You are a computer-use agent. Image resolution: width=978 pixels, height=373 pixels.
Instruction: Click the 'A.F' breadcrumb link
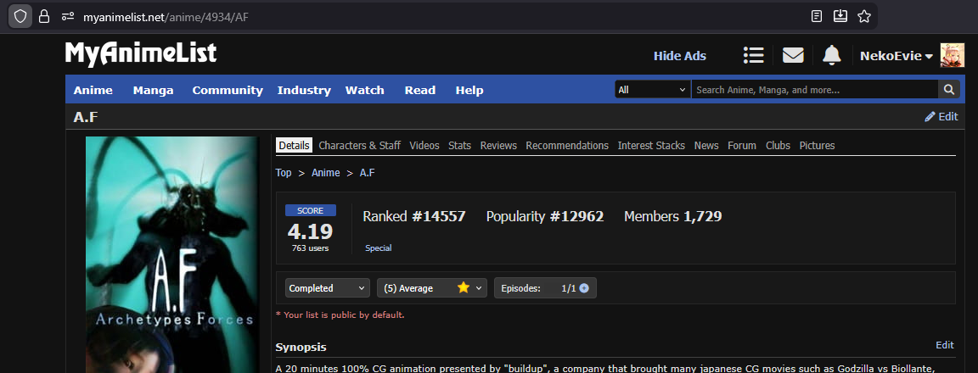click(x=368, y=172)
